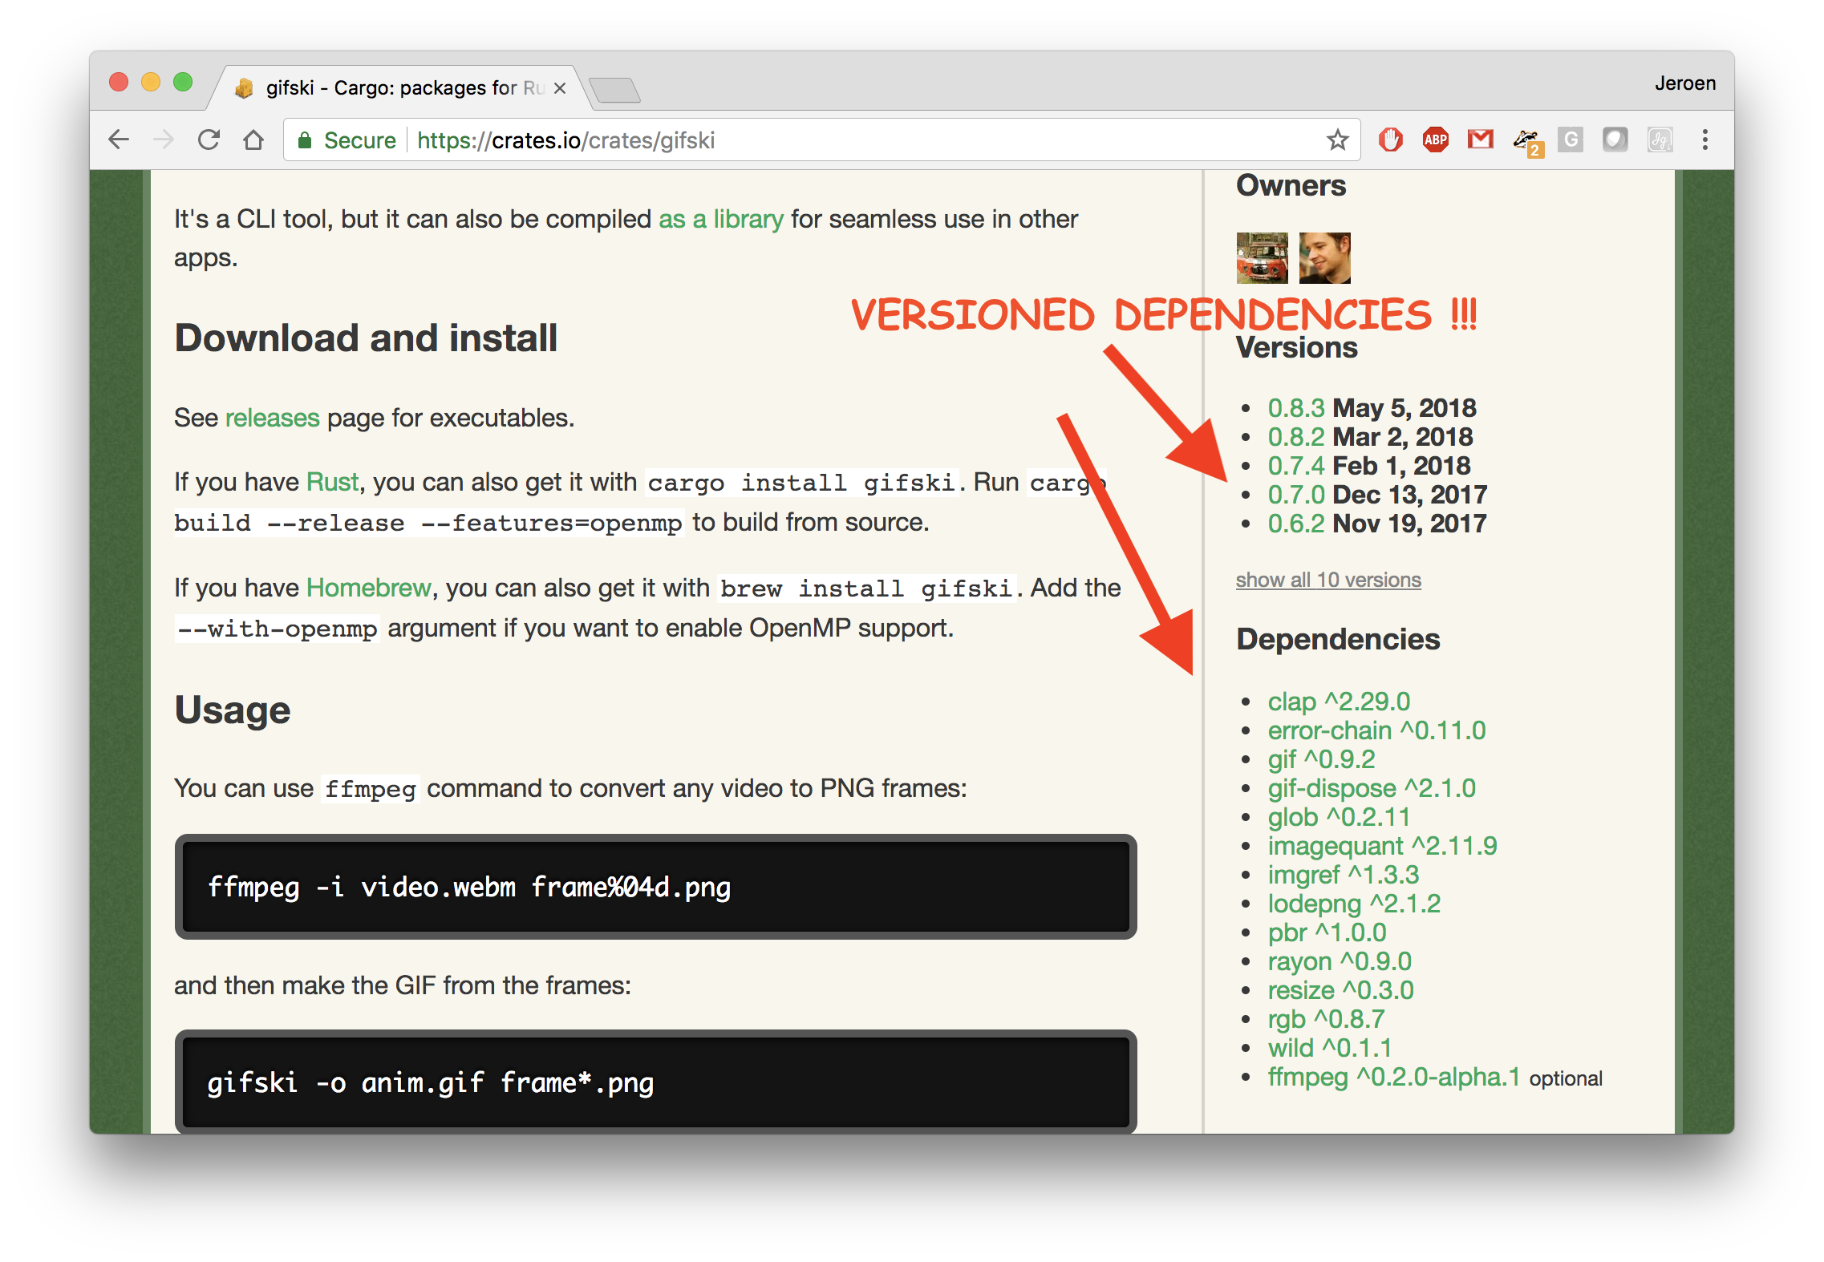Viewport: 1824px width, 1262px height.
Task: Open the glob ^0.2.11 dependency
Action: (x=1339, y=817)
